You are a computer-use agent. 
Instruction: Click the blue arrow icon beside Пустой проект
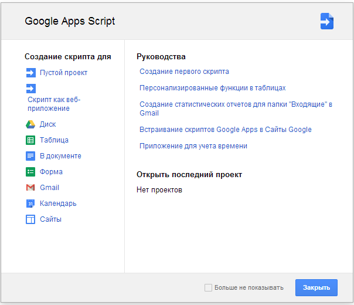tap(30, 73)
